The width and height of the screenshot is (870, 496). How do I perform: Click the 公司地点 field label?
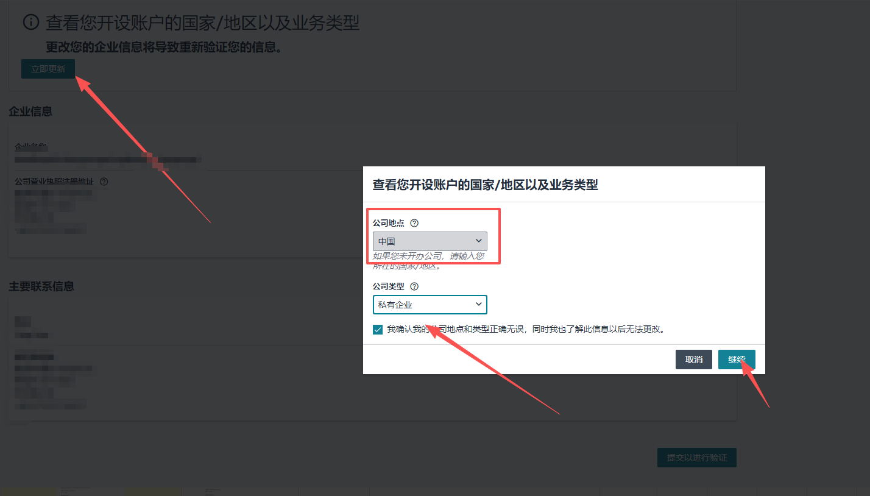click(x=388, y=223)
